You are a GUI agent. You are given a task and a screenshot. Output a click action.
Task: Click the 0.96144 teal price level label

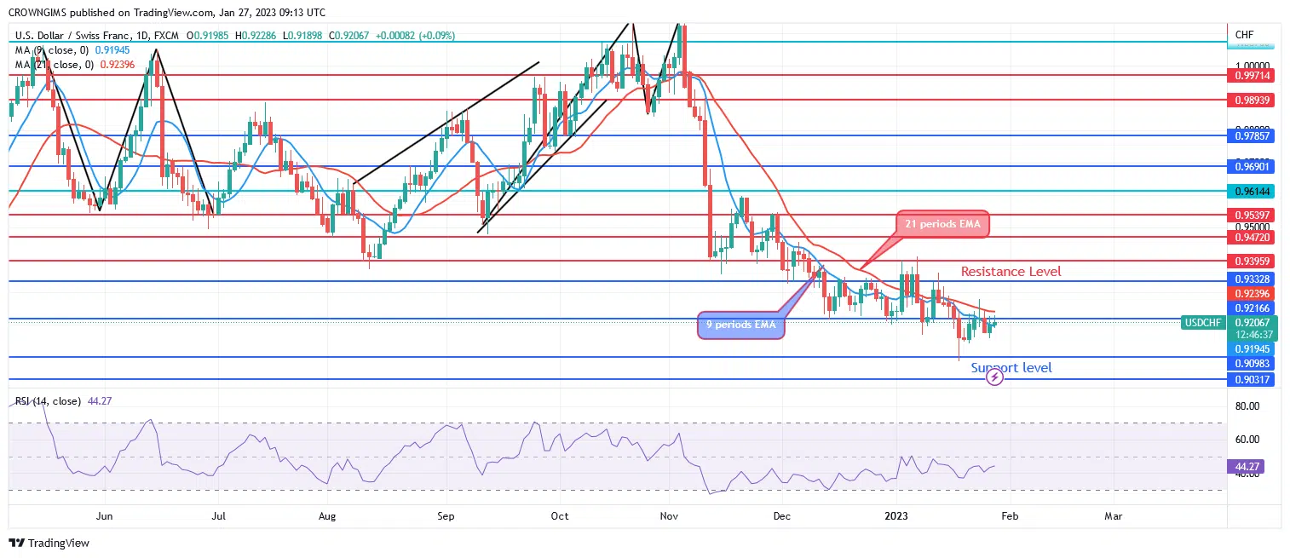click(1251, 192)
